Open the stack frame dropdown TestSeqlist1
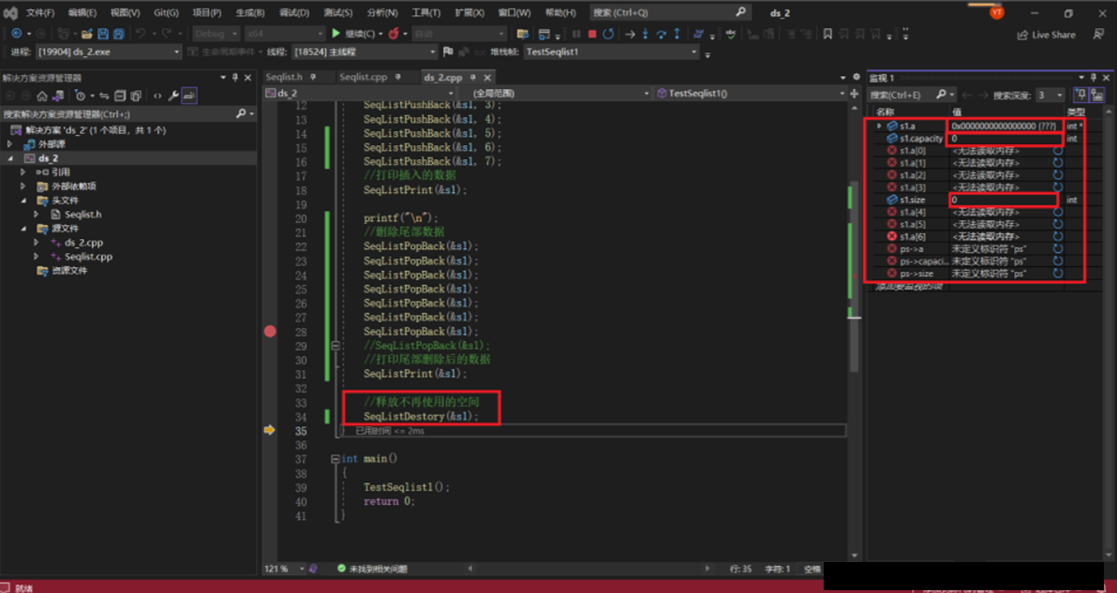 612,52
